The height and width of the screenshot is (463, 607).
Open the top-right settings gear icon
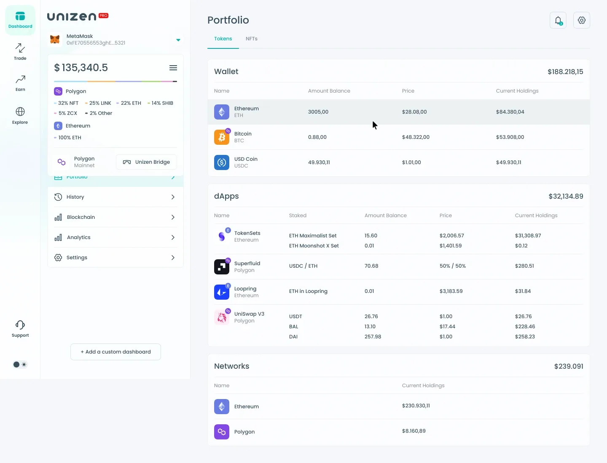[582, 20]
